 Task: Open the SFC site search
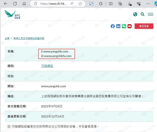tap(143, 14)
